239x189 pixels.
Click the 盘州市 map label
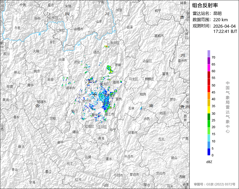(182, 61)
